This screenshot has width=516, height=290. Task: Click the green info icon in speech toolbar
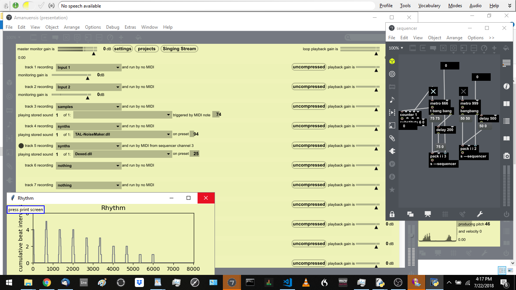tap(15, 6)
